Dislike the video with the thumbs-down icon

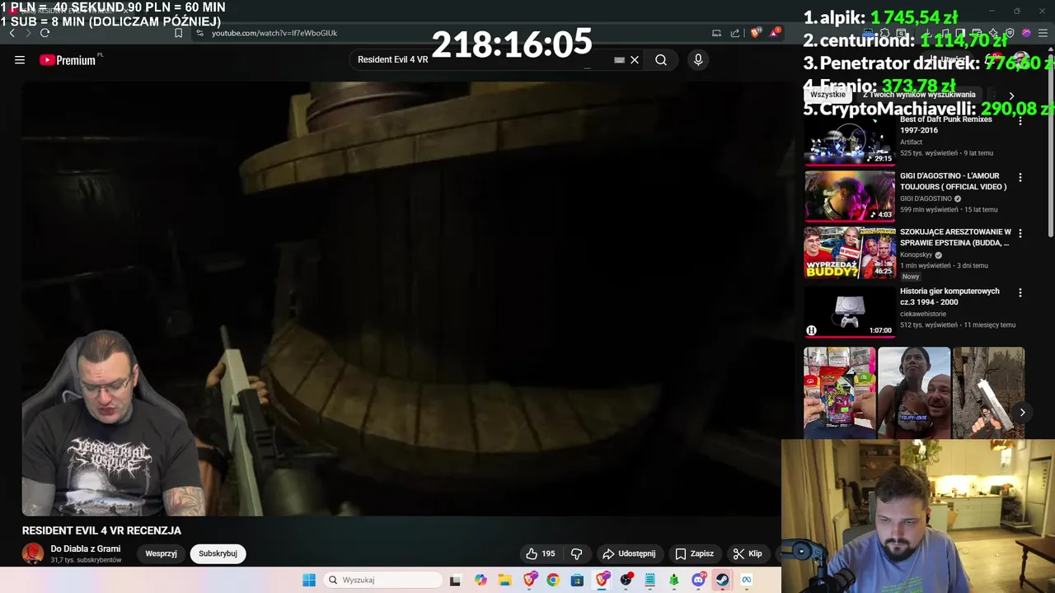577,553
